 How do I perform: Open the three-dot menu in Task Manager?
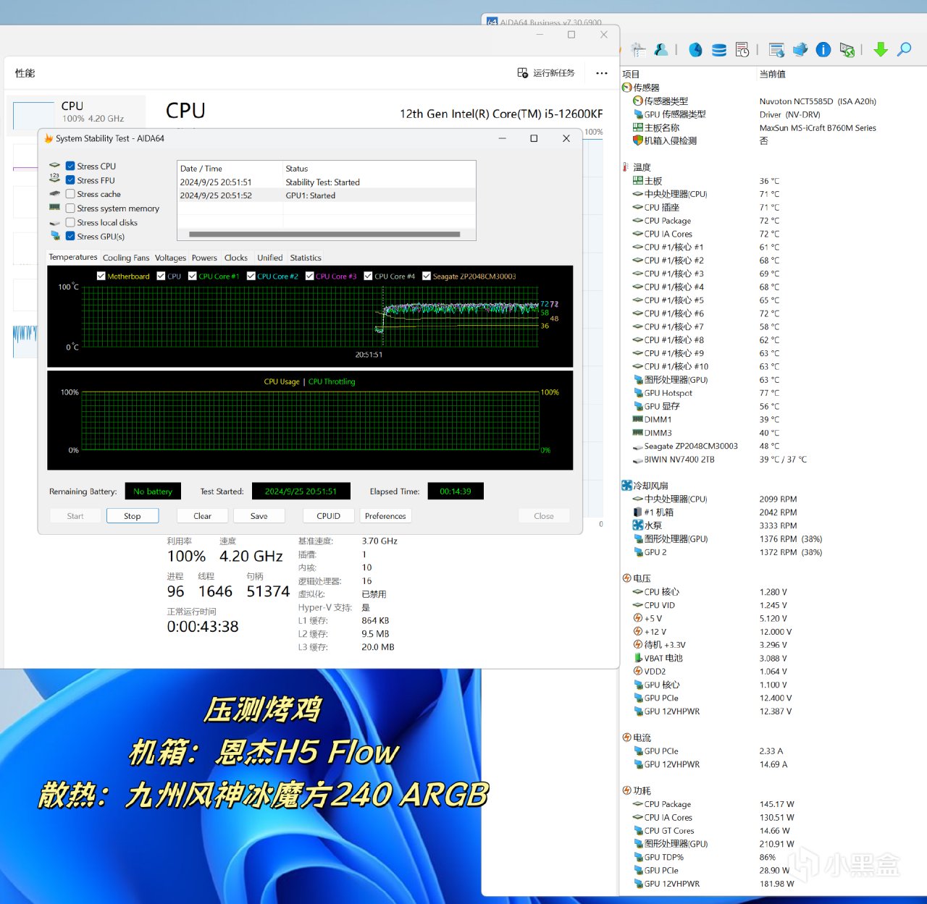tap(602, 73)
